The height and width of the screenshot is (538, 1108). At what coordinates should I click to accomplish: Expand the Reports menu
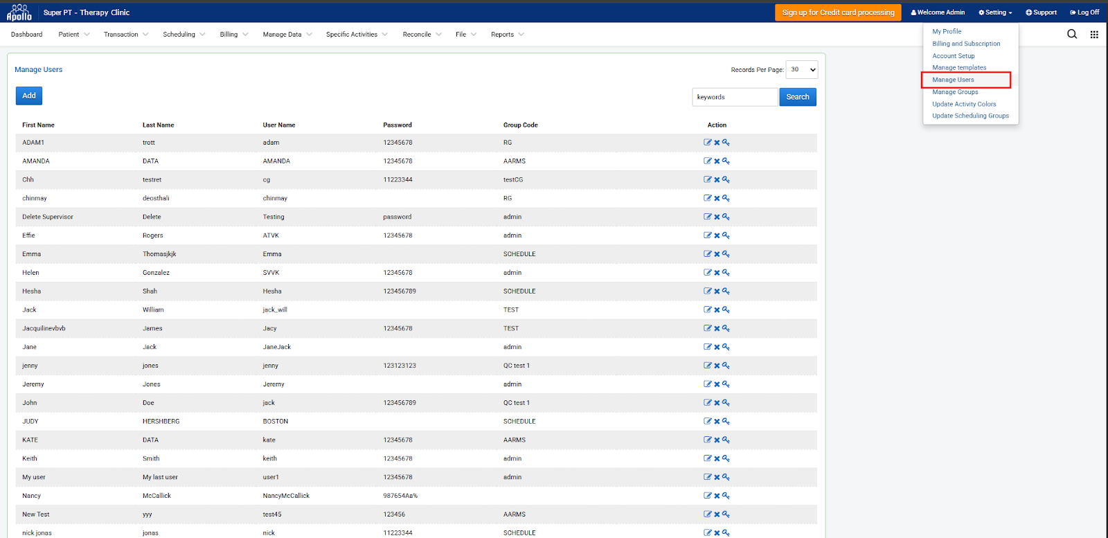click(507, 35)
